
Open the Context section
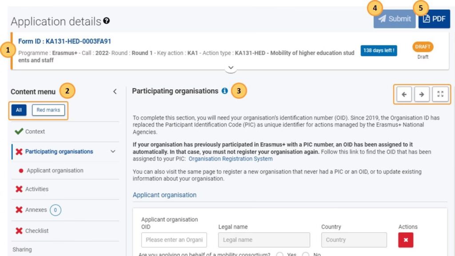click(35, 132)
